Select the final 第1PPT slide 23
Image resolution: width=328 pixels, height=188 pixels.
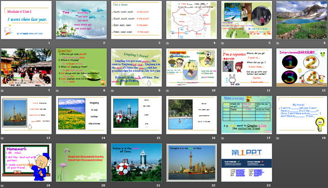[246, 162]
